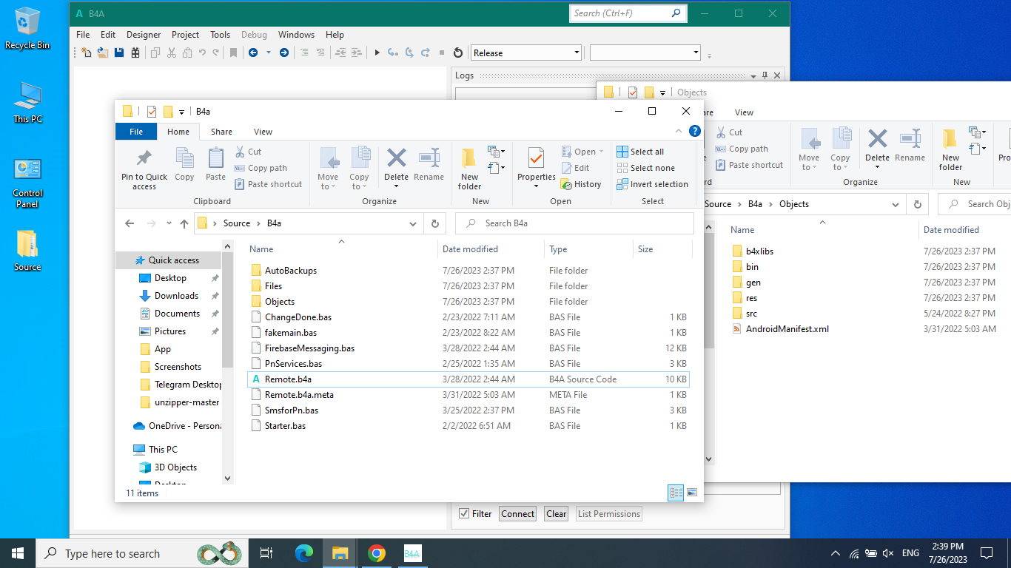1011x568 pixels.
Task: Open the Recycle Bin desktop icon
Action: pos(27,30)
